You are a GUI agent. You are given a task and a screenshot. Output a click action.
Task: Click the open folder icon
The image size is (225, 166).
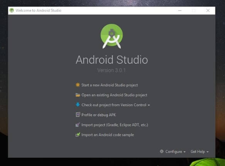pyautogui.click(x=78, y=95)
